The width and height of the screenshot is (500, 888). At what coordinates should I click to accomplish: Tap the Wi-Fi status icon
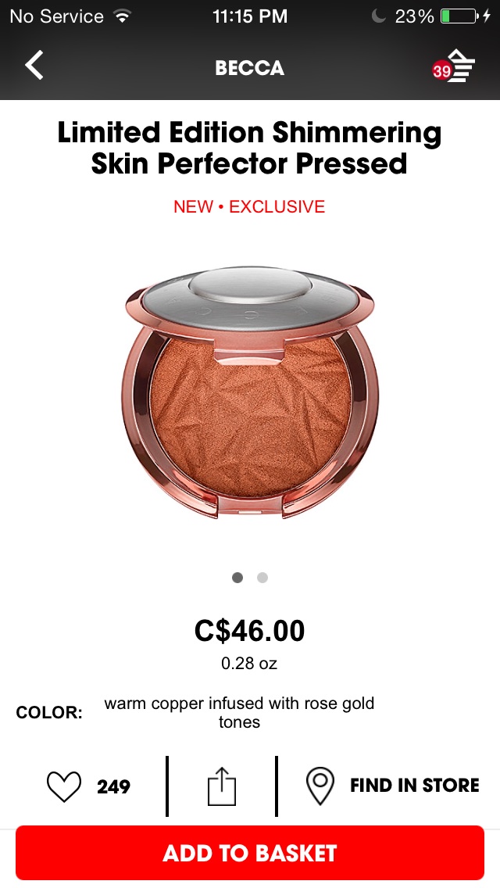pyautogui.click(x=121, y=16)
